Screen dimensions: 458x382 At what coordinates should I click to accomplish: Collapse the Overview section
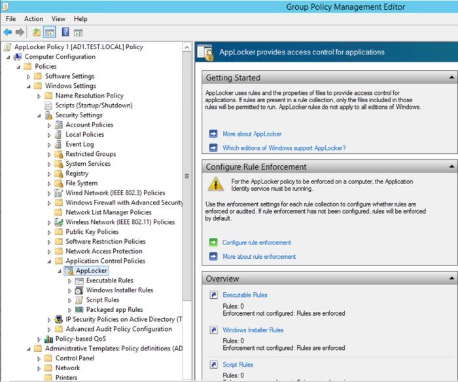click(x=451, y=278)
